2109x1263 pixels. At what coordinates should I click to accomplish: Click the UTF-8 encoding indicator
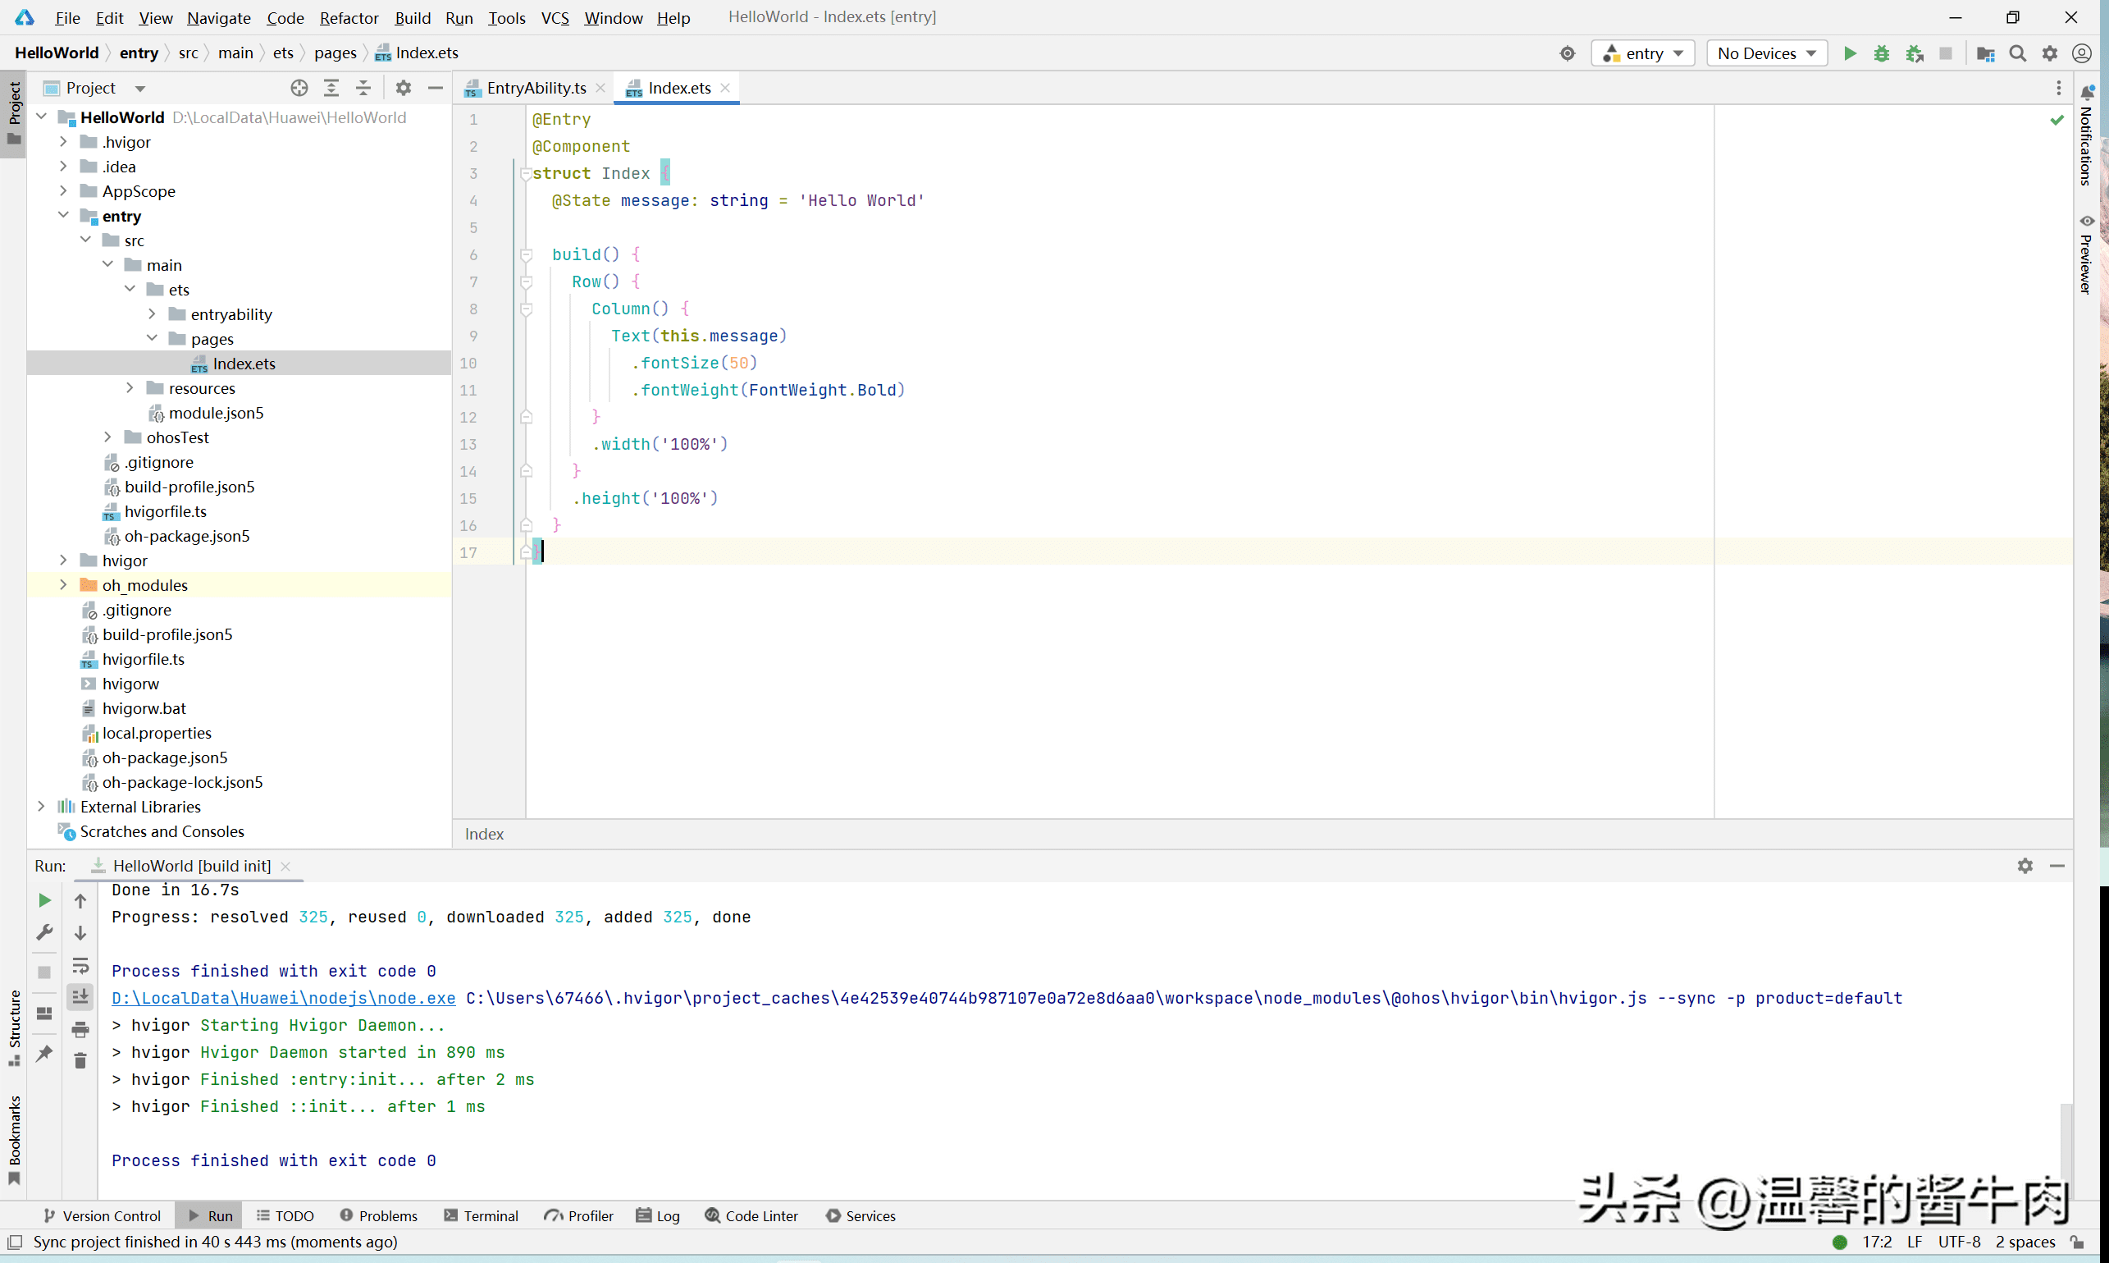(x=1958, y=1242)
